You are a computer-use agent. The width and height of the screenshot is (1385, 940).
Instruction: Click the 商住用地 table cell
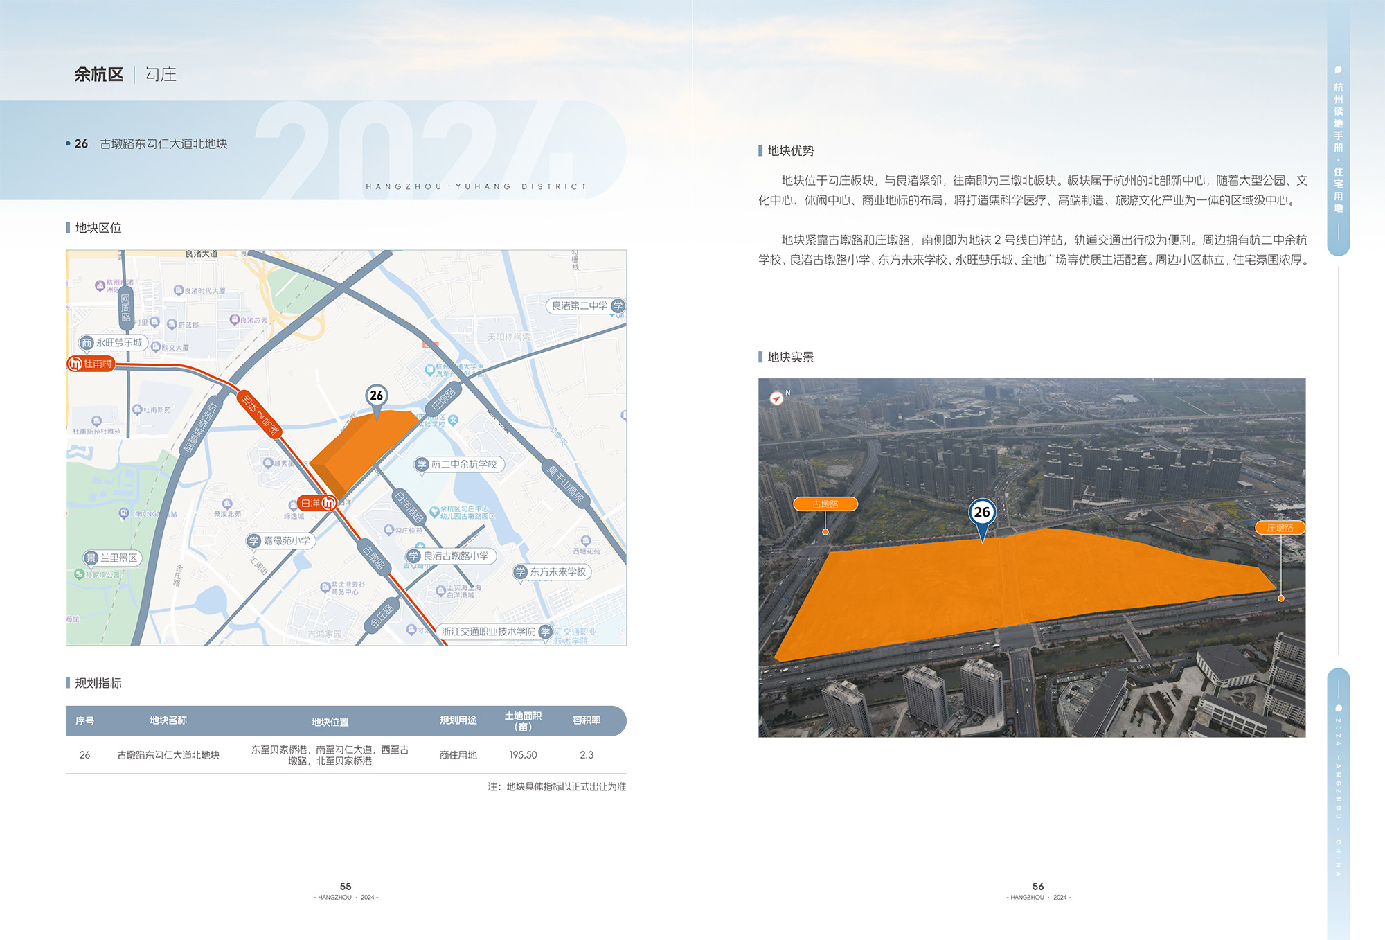pyautogui.click(x=458, y=755)
